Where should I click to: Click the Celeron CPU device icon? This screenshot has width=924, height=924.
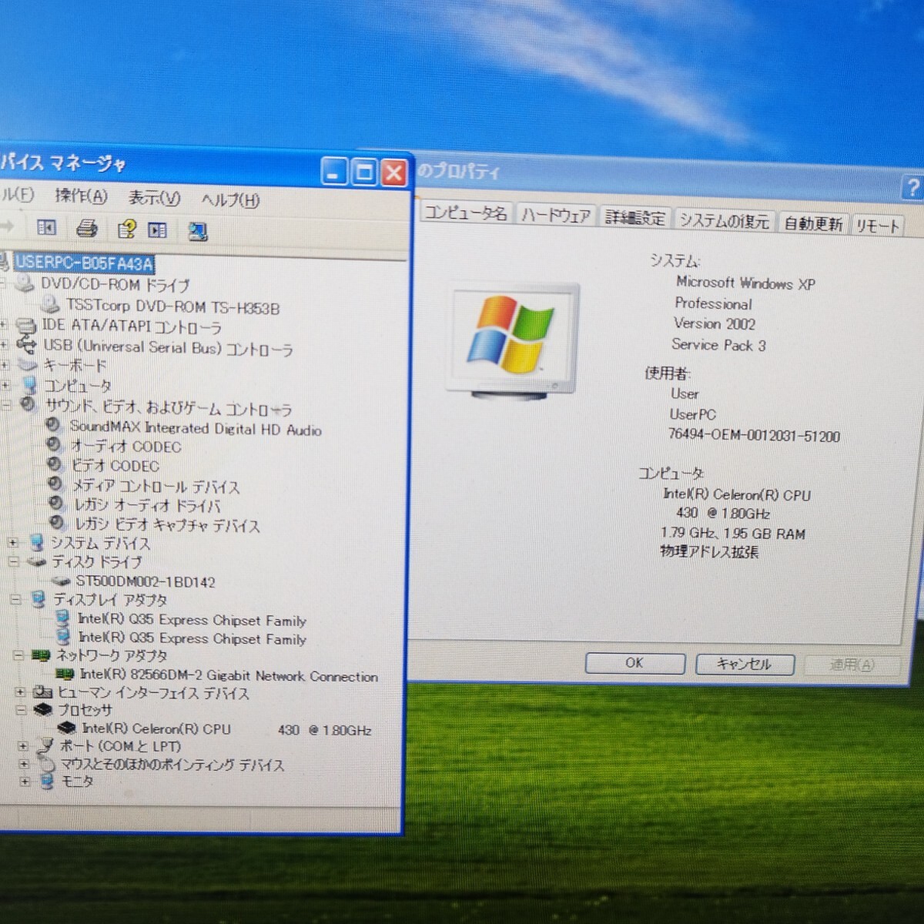point(67,728)
